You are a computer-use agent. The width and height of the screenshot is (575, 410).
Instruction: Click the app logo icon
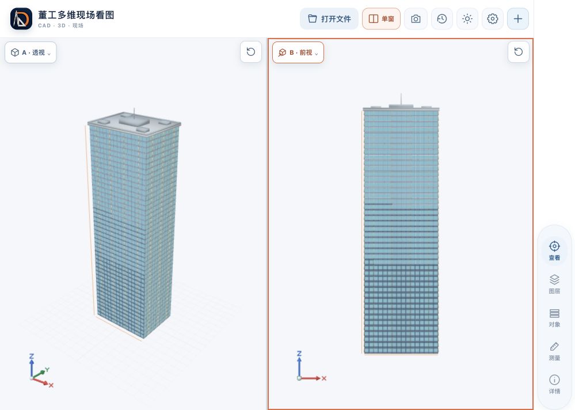tap(21, 18)
